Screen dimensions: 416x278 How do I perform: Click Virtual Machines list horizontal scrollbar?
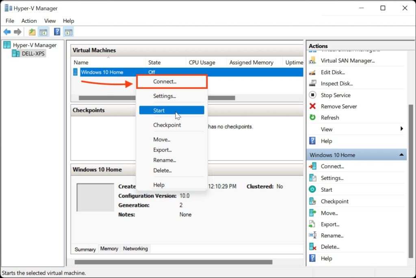(x=157, y=98)
